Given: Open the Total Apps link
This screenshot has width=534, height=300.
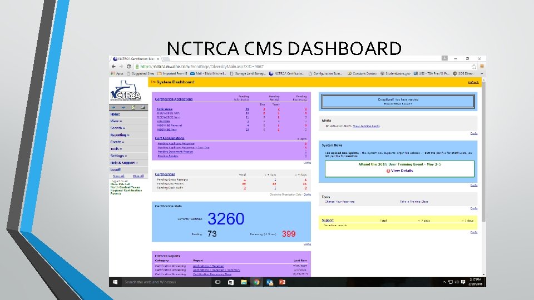Looking at the screenshot, I should click(x=165, y=109).
